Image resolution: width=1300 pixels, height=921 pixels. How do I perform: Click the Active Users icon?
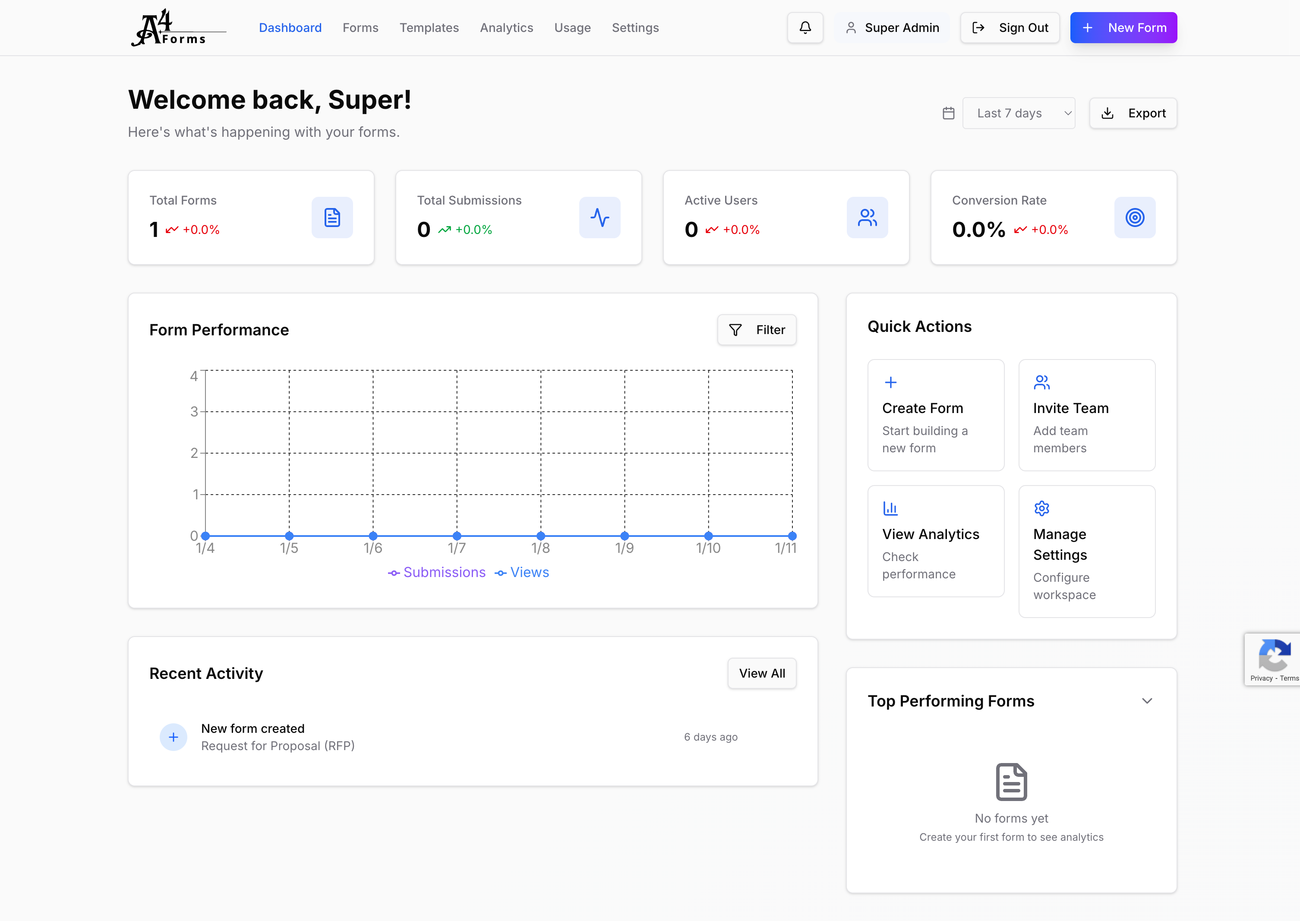point(867,217)
